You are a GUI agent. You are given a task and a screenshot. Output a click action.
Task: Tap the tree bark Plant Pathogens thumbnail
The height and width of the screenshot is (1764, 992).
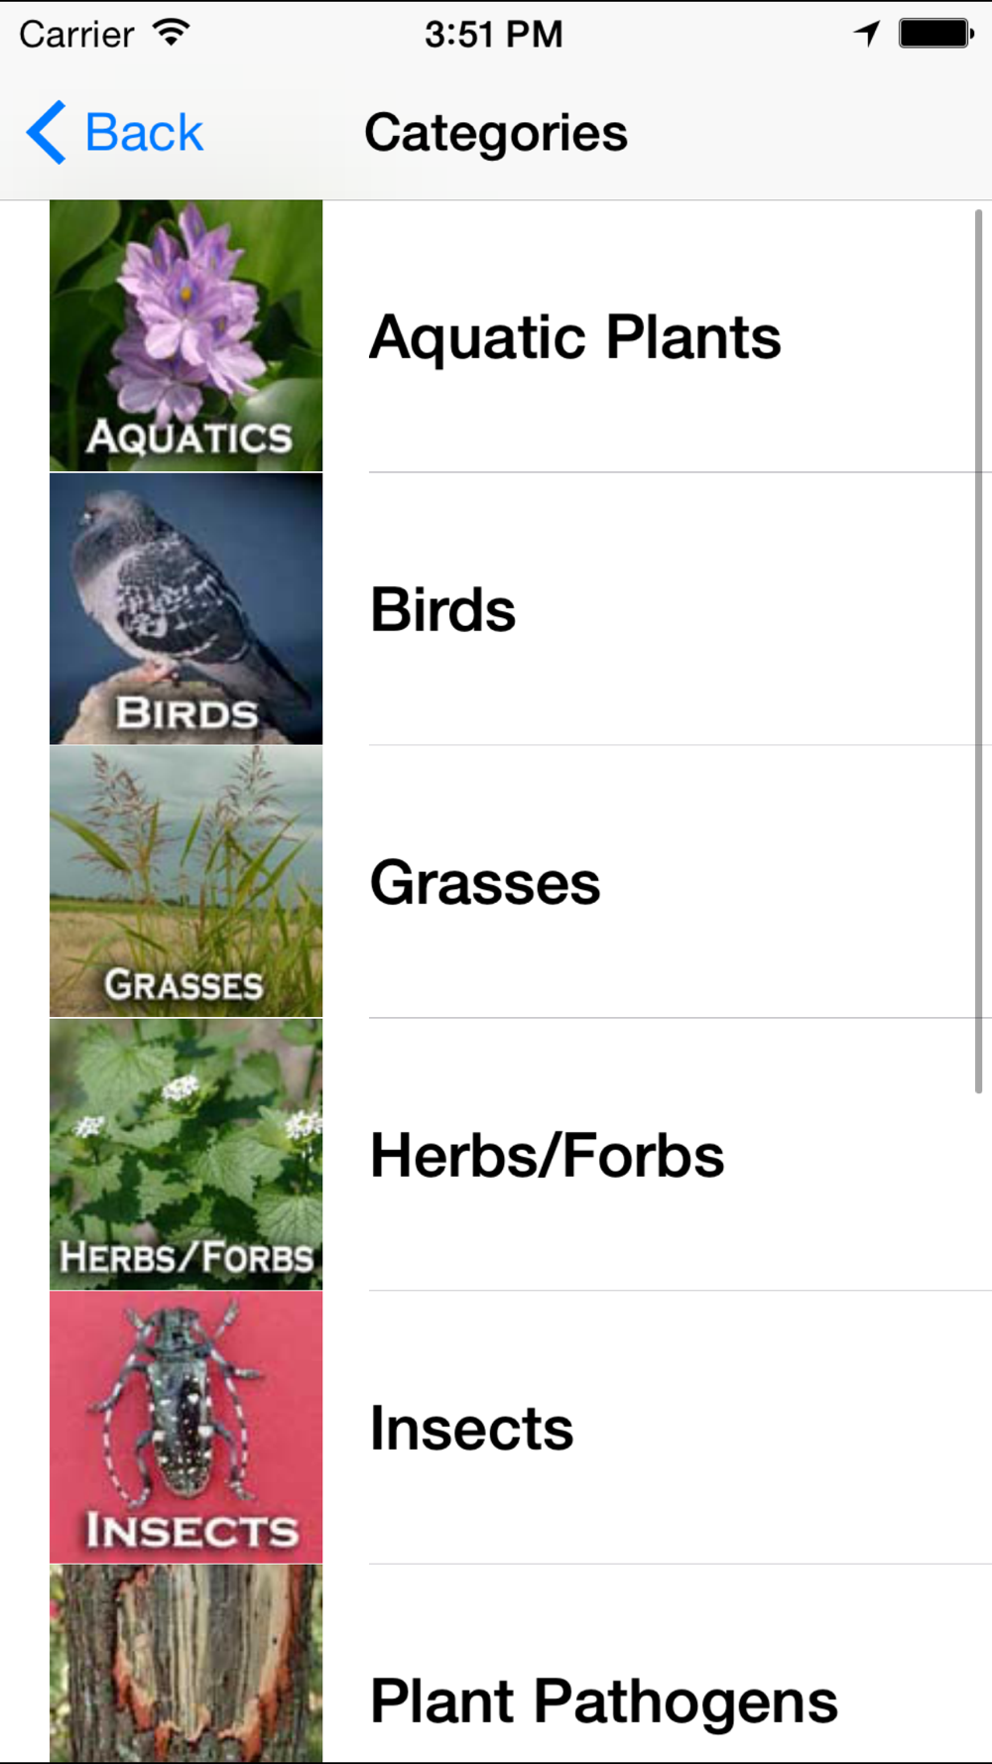(186, 1663)
